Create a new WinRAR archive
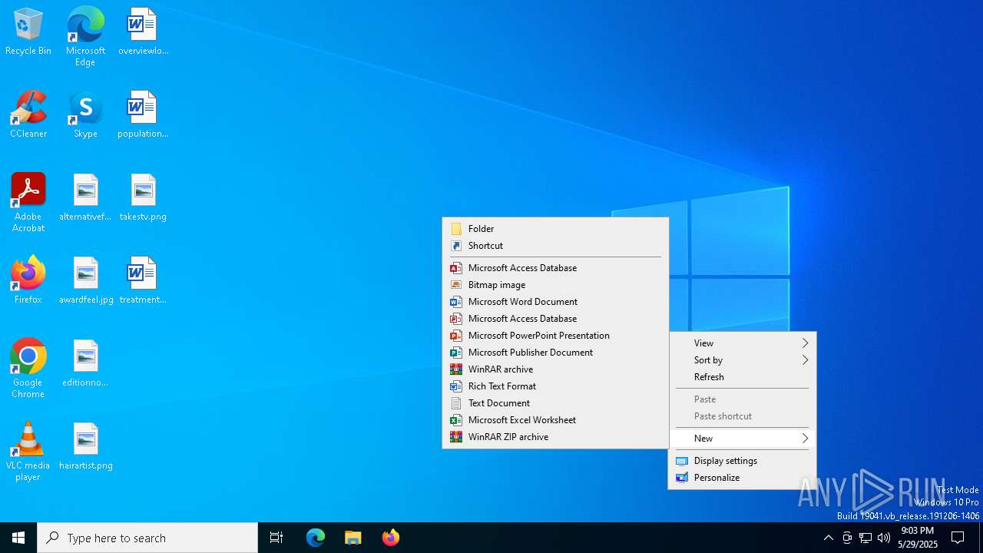The image size is (983, 553). pyautogui.click(x=555, y=369)
